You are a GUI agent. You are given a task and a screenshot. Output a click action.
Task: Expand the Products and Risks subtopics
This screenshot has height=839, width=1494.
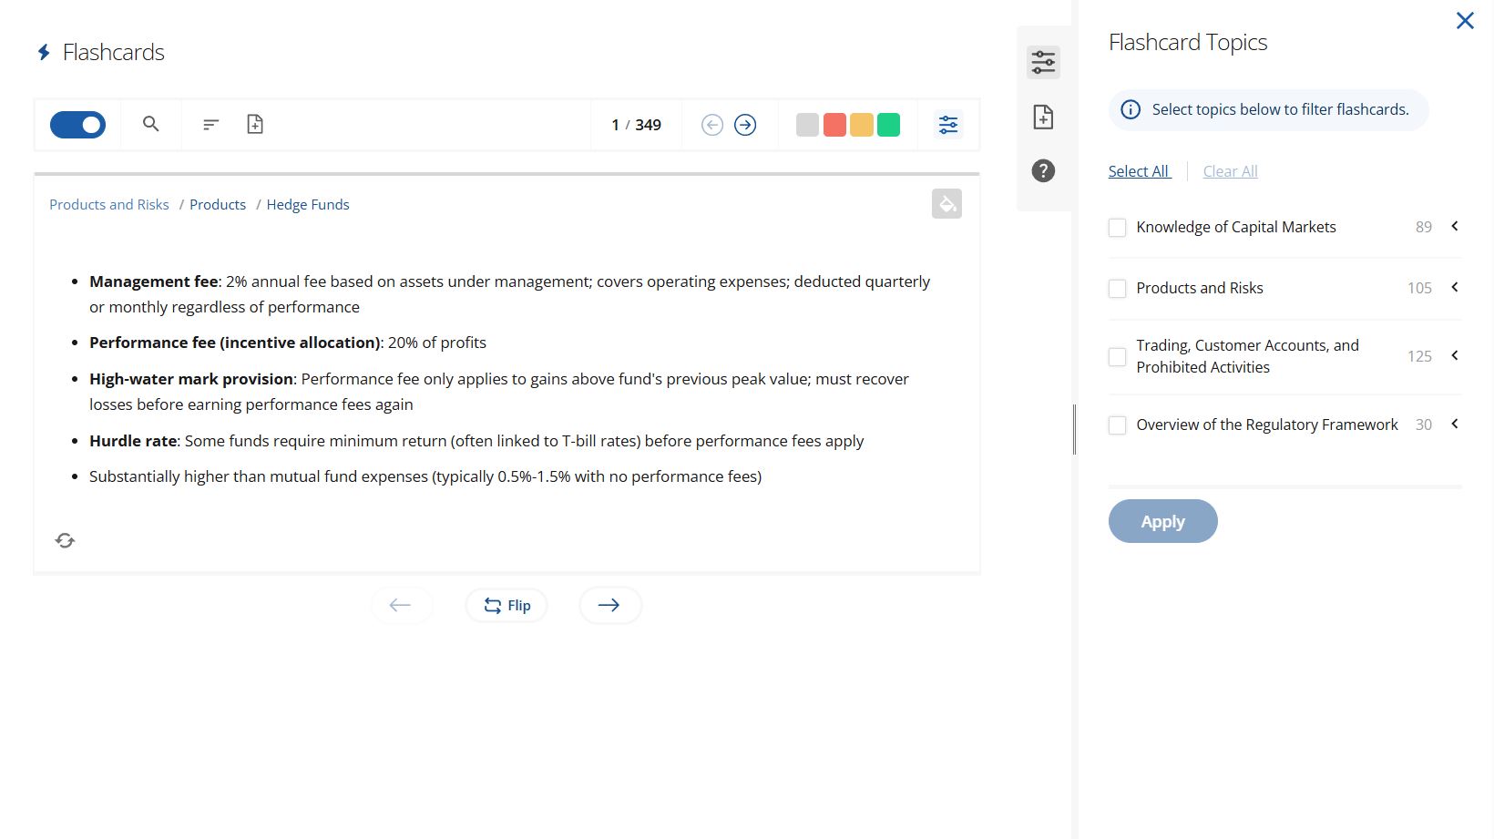1454,287
